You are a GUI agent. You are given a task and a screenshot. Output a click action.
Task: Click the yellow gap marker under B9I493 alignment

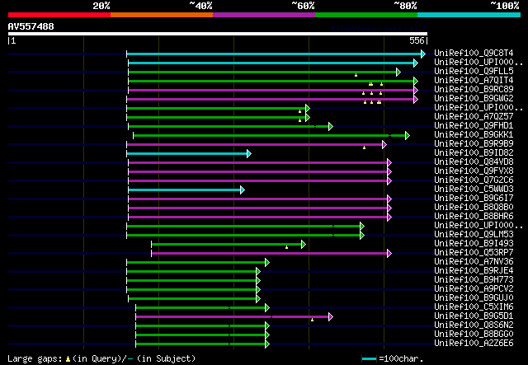(x=286, y=247)
